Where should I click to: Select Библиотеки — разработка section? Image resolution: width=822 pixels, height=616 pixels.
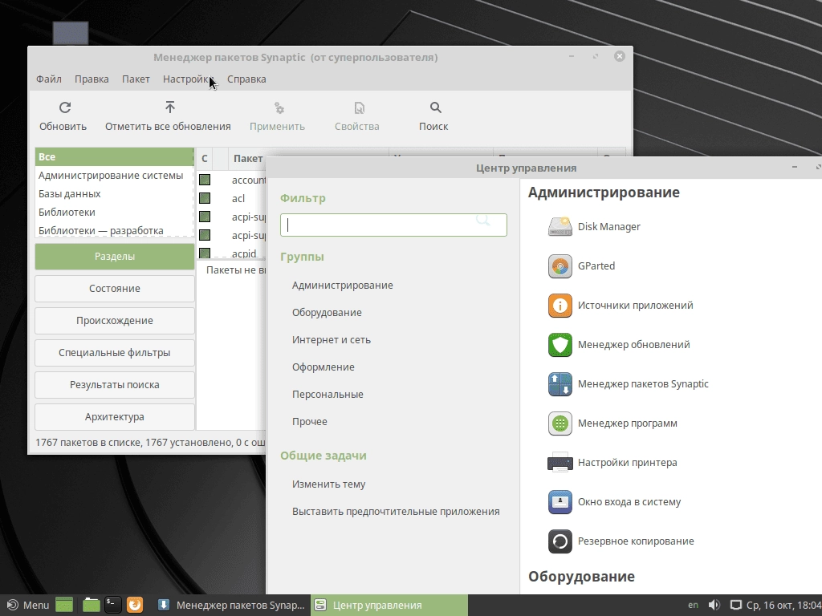[114, 230]
